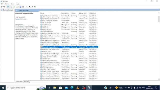Sort by the Description column header
160x90 pixels.
tap(65, 13)
